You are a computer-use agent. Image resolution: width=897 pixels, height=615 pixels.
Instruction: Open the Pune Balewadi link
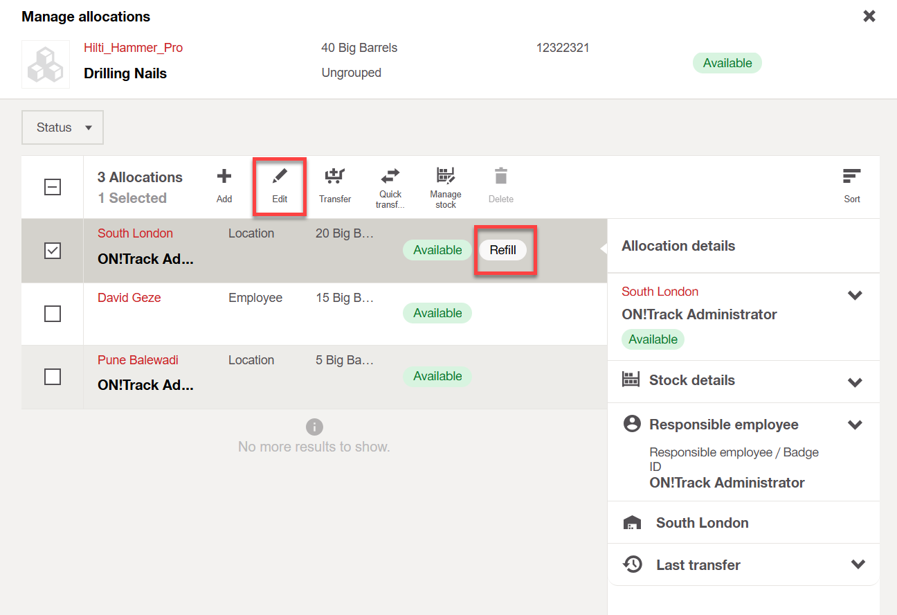138,360
